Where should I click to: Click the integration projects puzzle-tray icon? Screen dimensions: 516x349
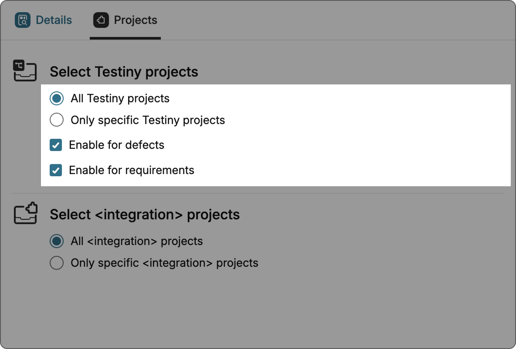point(26,213)
